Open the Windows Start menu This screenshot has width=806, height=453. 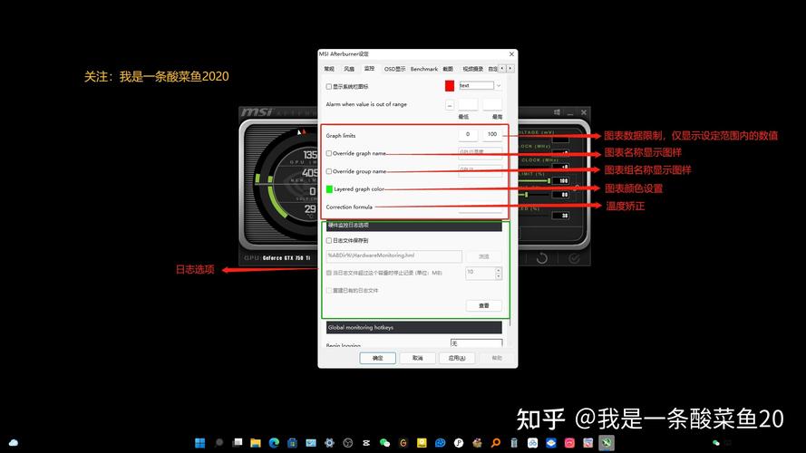click(200, 443)
